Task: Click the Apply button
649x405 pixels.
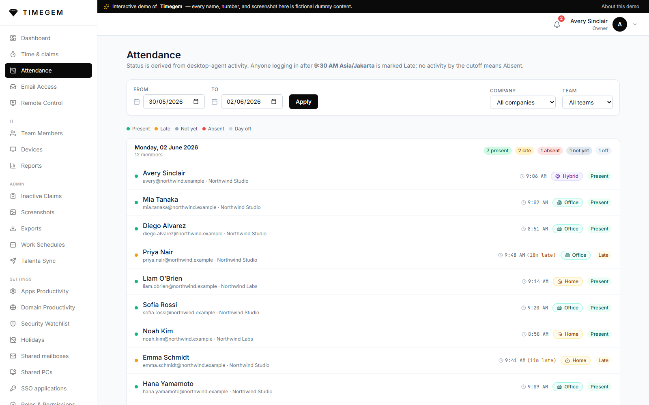Action: pyautogui.click(x=303, y=102)
